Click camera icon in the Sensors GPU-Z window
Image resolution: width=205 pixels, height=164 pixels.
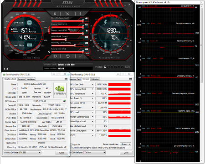(x=130, y=79)
